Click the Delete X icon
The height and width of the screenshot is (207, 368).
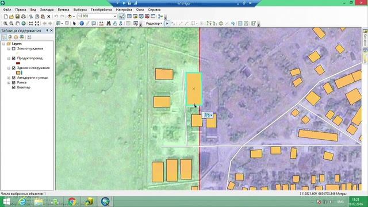coord(49,17)
